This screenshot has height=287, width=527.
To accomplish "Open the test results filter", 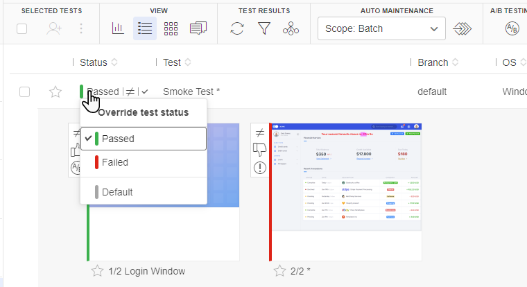I will 264,28.
